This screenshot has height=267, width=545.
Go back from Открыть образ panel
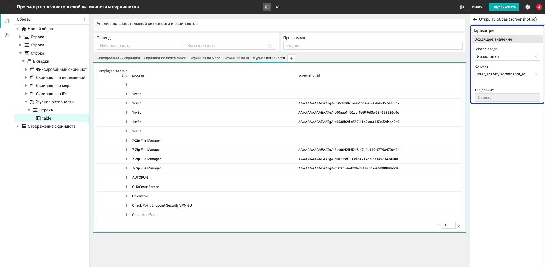click(x=475, y=19)
